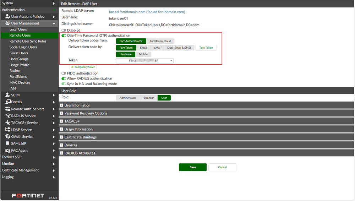Click the OAuth Service shield icon
This screenshot has height=201, width=355.
pos(7,137)
